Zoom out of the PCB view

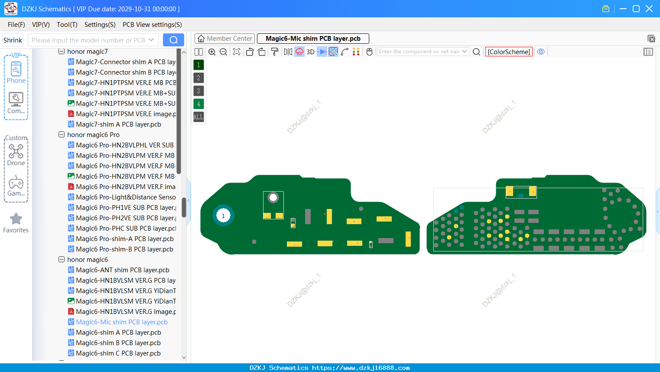click(224, 52)
